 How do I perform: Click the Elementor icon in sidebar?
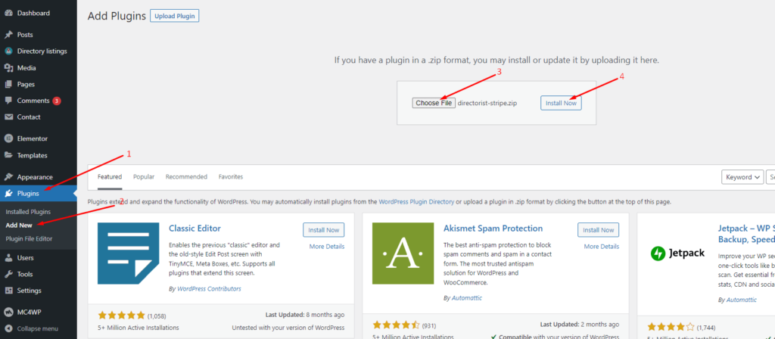8,139
